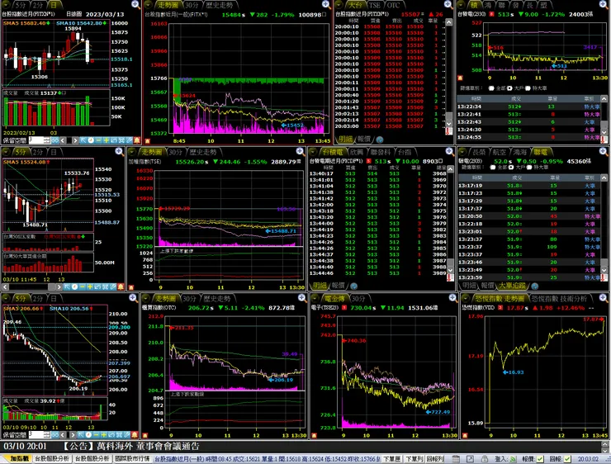Open round dropdown before 走勢圖 tab of 台股指數近月(一般) panel
Image resolution: width=611 pixels, height=464 pixels.
point(148,5)
